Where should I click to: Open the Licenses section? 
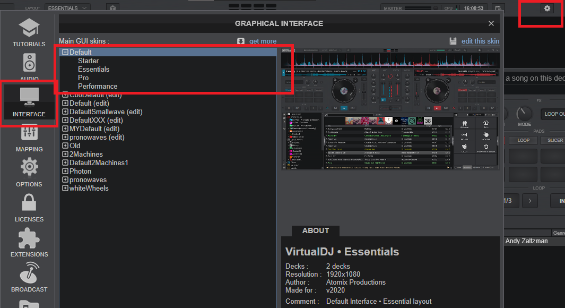pos(29,208)
